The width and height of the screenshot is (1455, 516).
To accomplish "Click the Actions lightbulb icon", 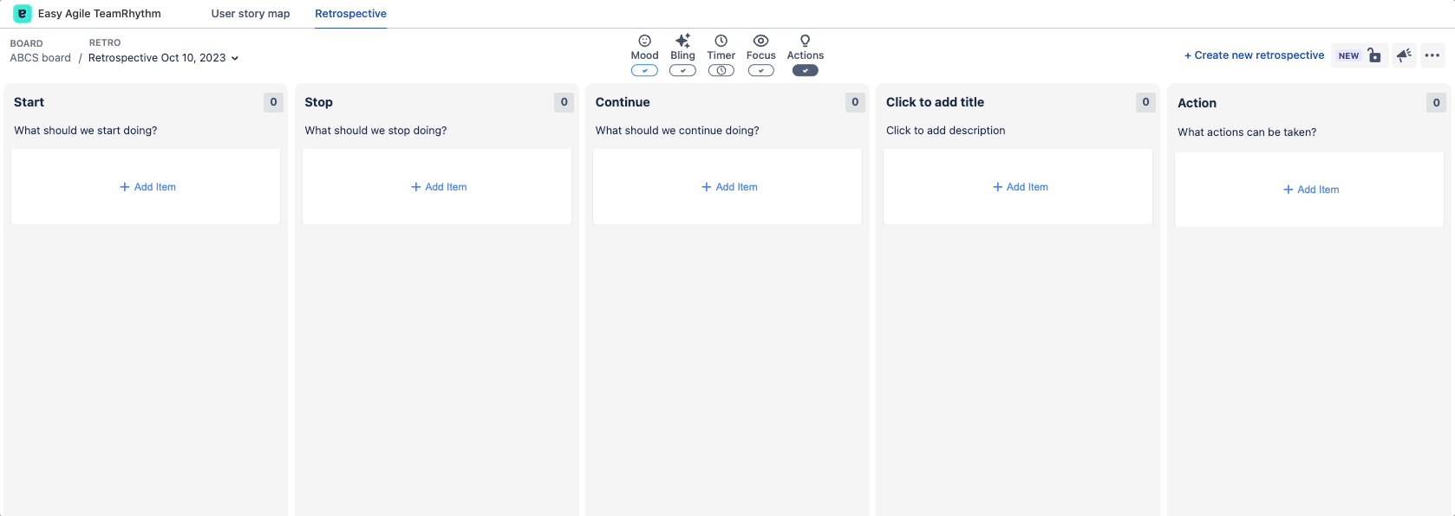I will tap(805, 41).
